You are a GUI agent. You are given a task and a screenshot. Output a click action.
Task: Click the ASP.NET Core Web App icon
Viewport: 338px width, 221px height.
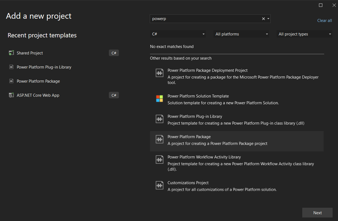coord(11,95)
